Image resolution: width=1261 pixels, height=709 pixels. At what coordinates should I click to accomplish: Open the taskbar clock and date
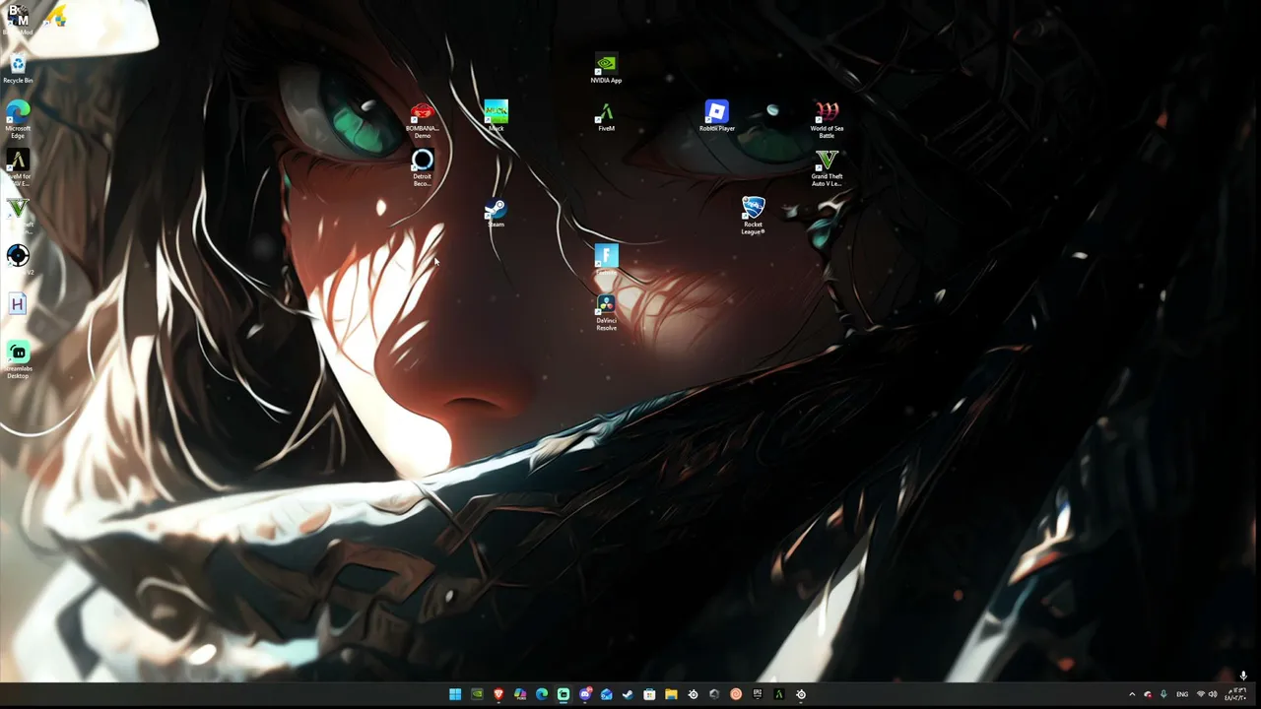pos(1236,694)
